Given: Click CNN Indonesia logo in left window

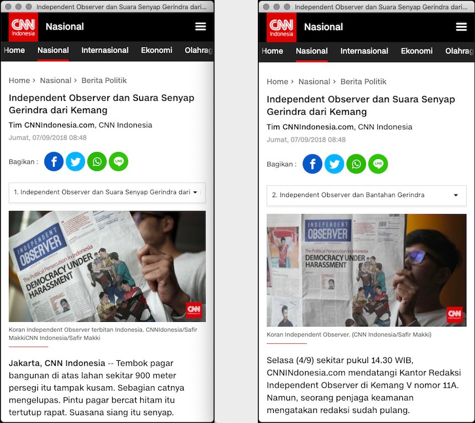Looking at the screenshot, I should (23, 27).
